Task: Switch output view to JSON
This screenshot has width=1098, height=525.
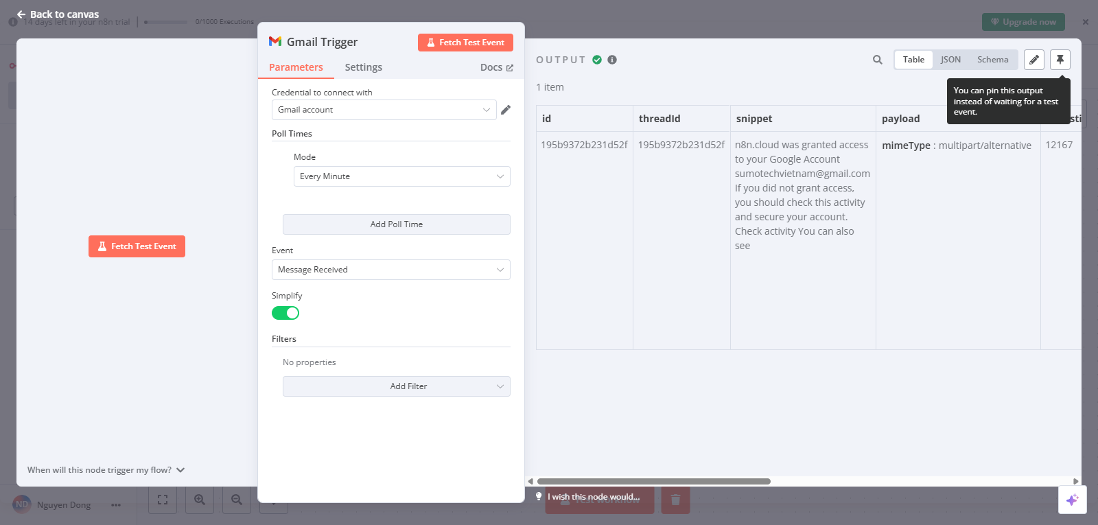Action: (x=950, y=60)
